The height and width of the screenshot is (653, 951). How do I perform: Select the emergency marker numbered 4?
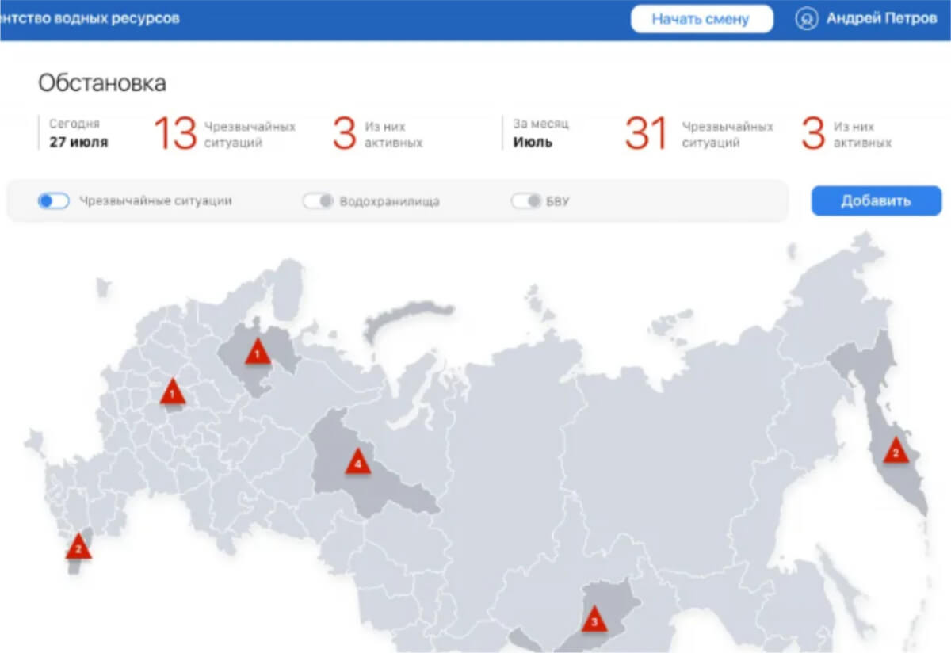[357, 462]
